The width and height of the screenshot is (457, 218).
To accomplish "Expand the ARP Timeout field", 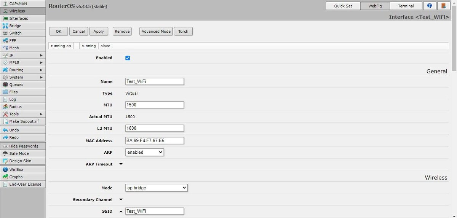I will pos(121,164).
